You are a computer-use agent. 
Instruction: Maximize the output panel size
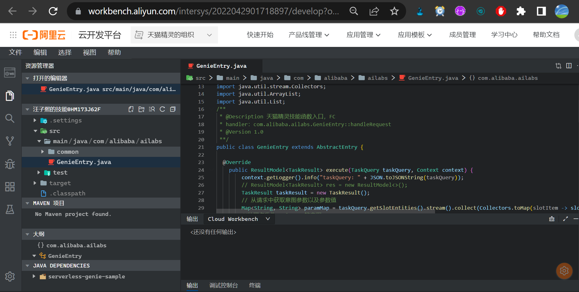pos(565,219)
